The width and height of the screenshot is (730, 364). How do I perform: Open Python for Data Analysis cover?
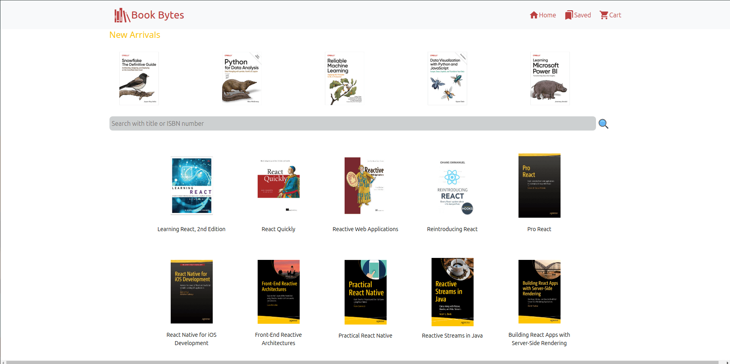tap(242, 78)
